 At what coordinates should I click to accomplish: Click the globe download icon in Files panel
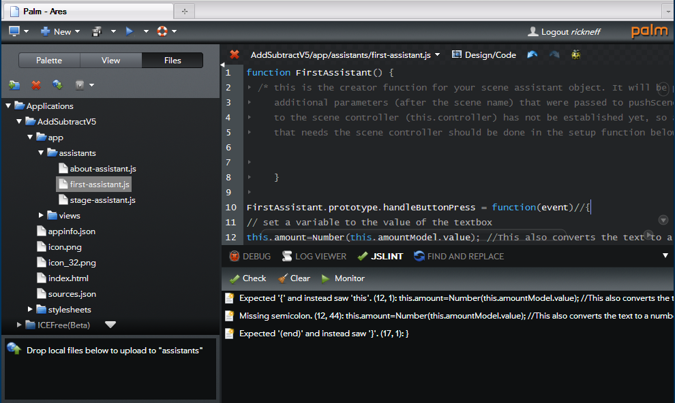58,85
